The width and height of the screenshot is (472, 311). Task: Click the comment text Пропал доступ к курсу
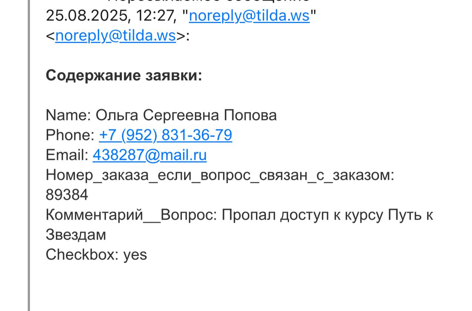tap(304, 215)
